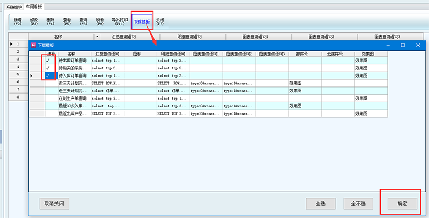Confirm the download with 确定

(x=403, y=204)
